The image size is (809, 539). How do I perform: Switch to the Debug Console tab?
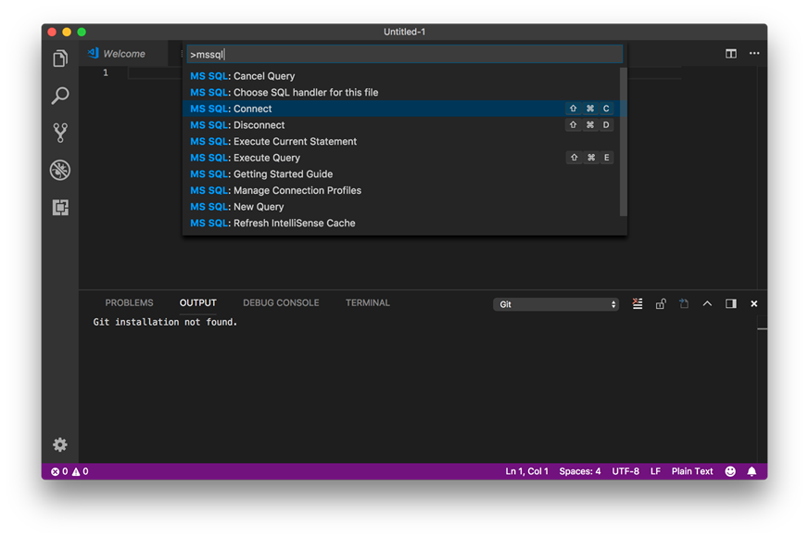pos(281,303)
